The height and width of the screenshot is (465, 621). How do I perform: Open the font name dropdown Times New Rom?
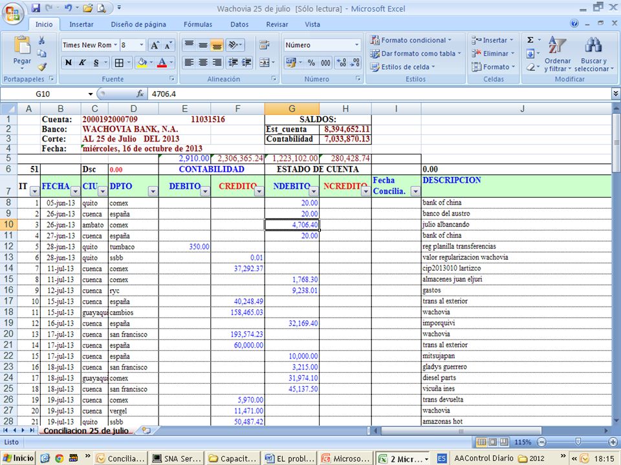pos(115,45)
